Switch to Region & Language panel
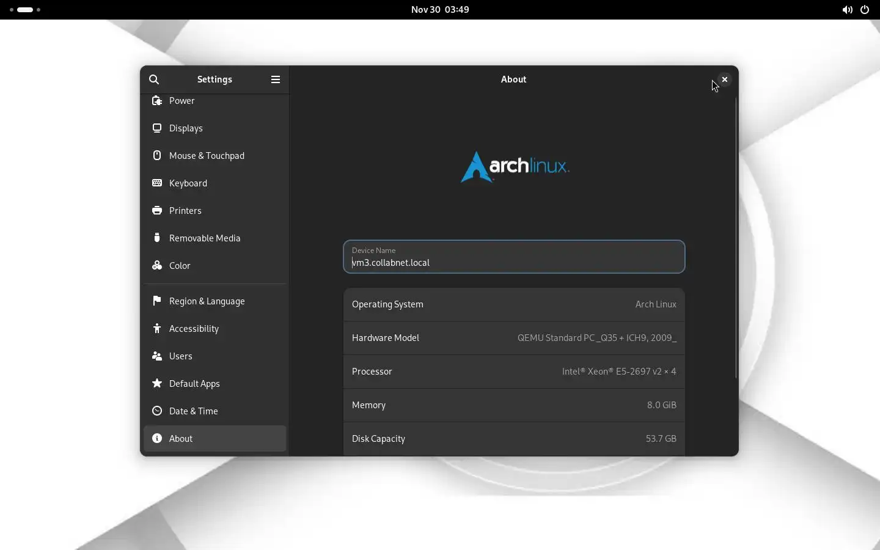This screenshot has width=880, height=550. point(215,301)
